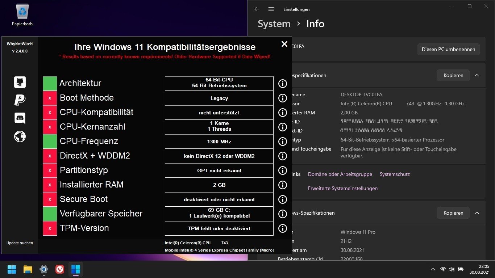
Task: Go back in Einstellungen window
Action: point(257,9)
